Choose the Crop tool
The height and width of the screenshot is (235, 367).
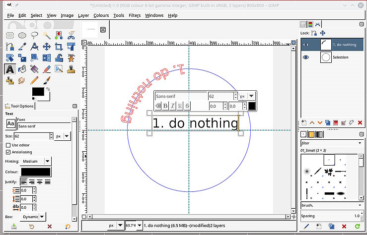tap(59, 47)
